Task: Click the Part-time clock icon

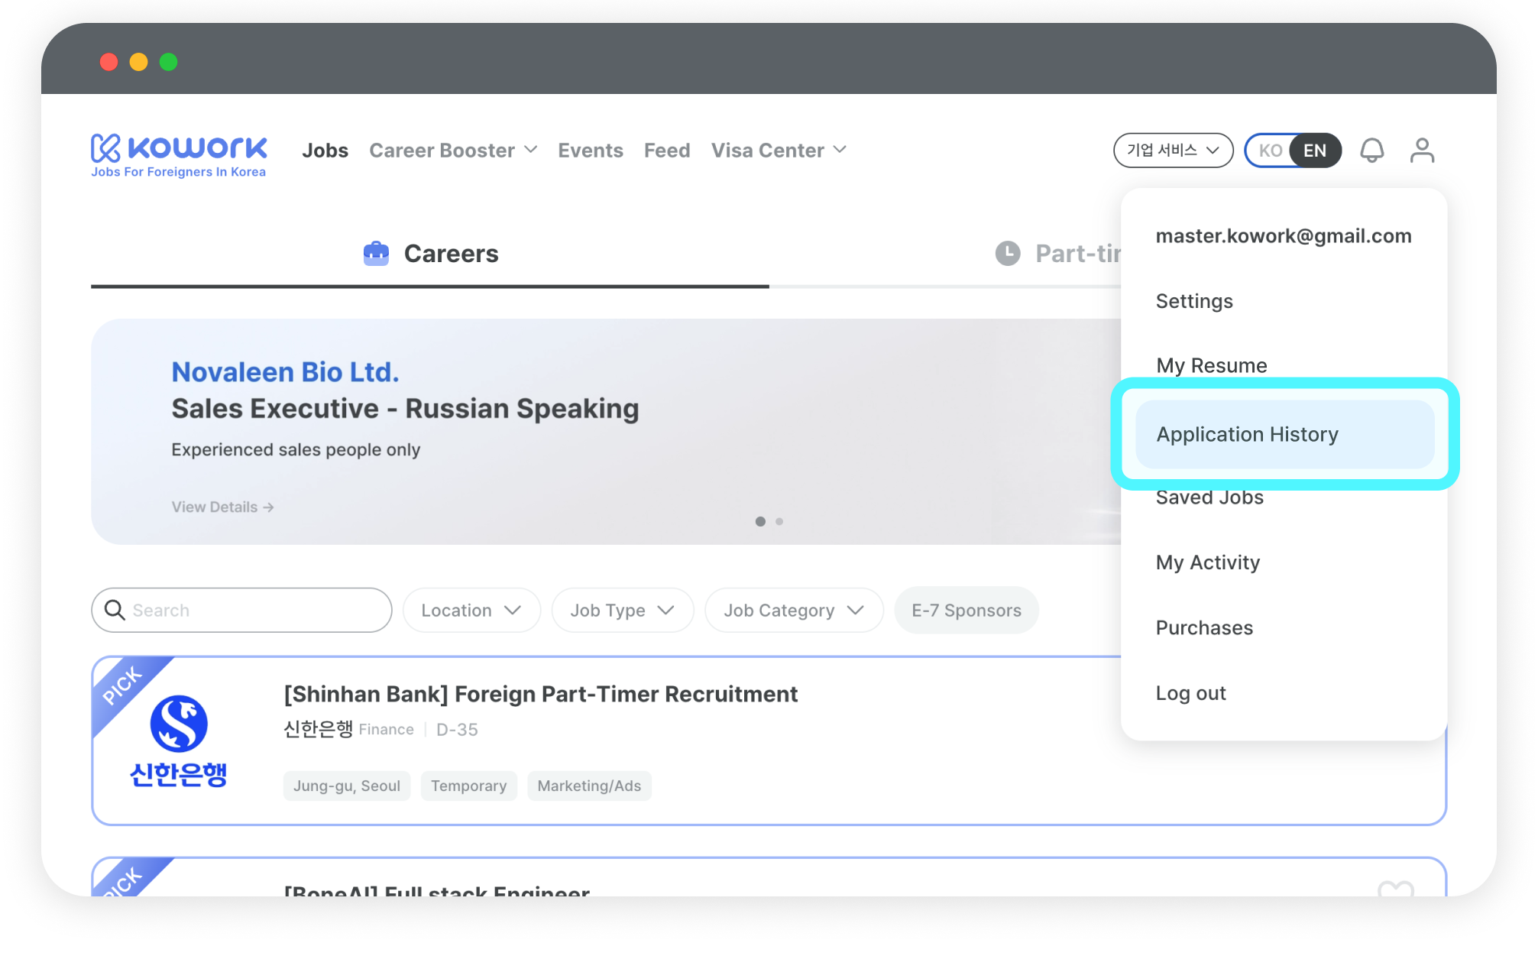Action: tap(1008, 254)
